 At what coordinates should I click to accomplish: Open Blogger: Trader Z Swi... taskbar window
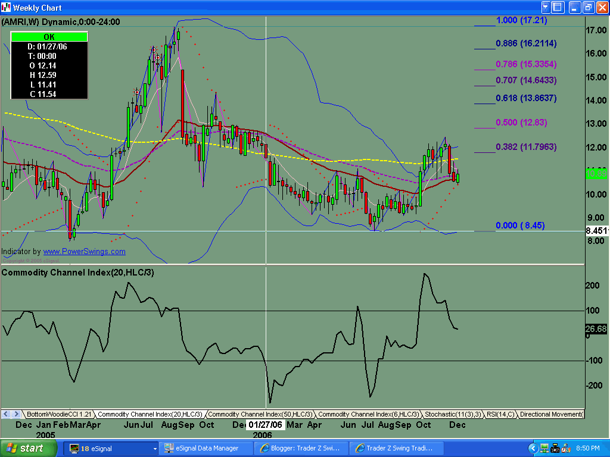coord(301,449)
